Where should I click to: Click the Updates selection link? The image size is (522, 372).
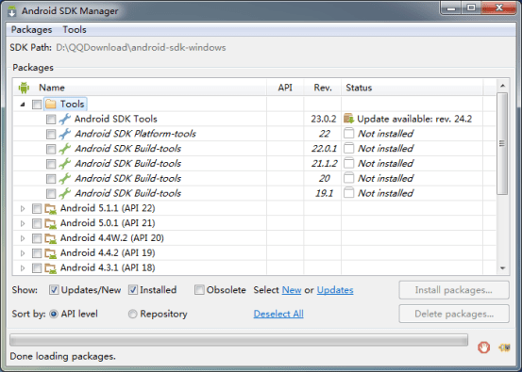click(x=335, y=290)
